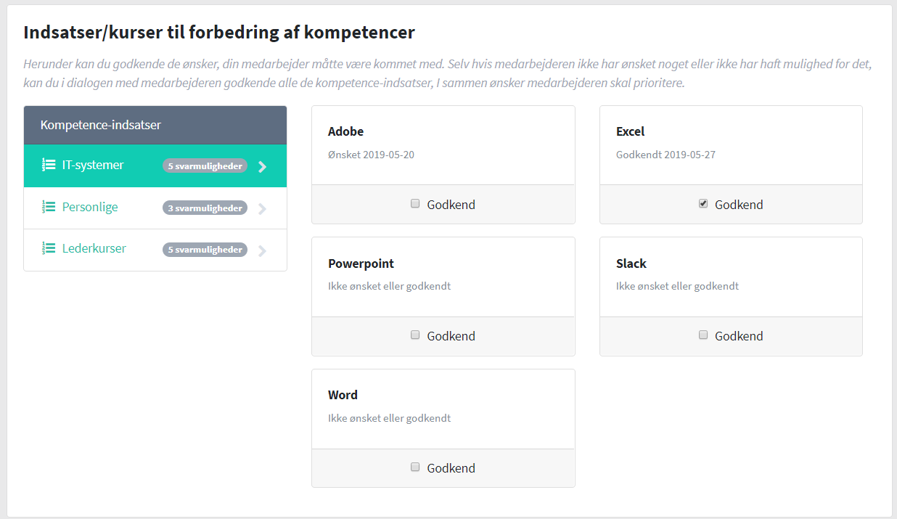
Task: Uncheck the Godkend checkbox for Excel
Action: coord(703,204)
